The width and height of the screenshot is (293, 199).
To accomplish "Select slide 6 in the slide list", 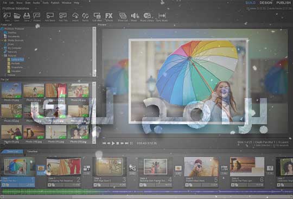I will [x=247, y=172].
